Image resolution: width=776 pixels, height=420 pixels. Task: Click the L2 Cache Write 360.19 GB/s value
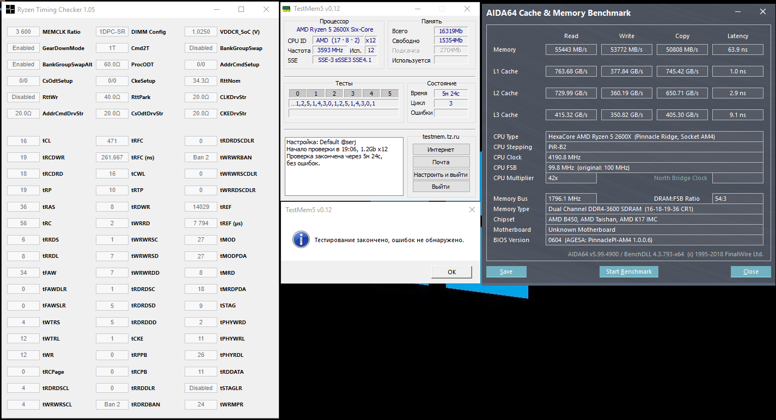[x=627, y=93]
